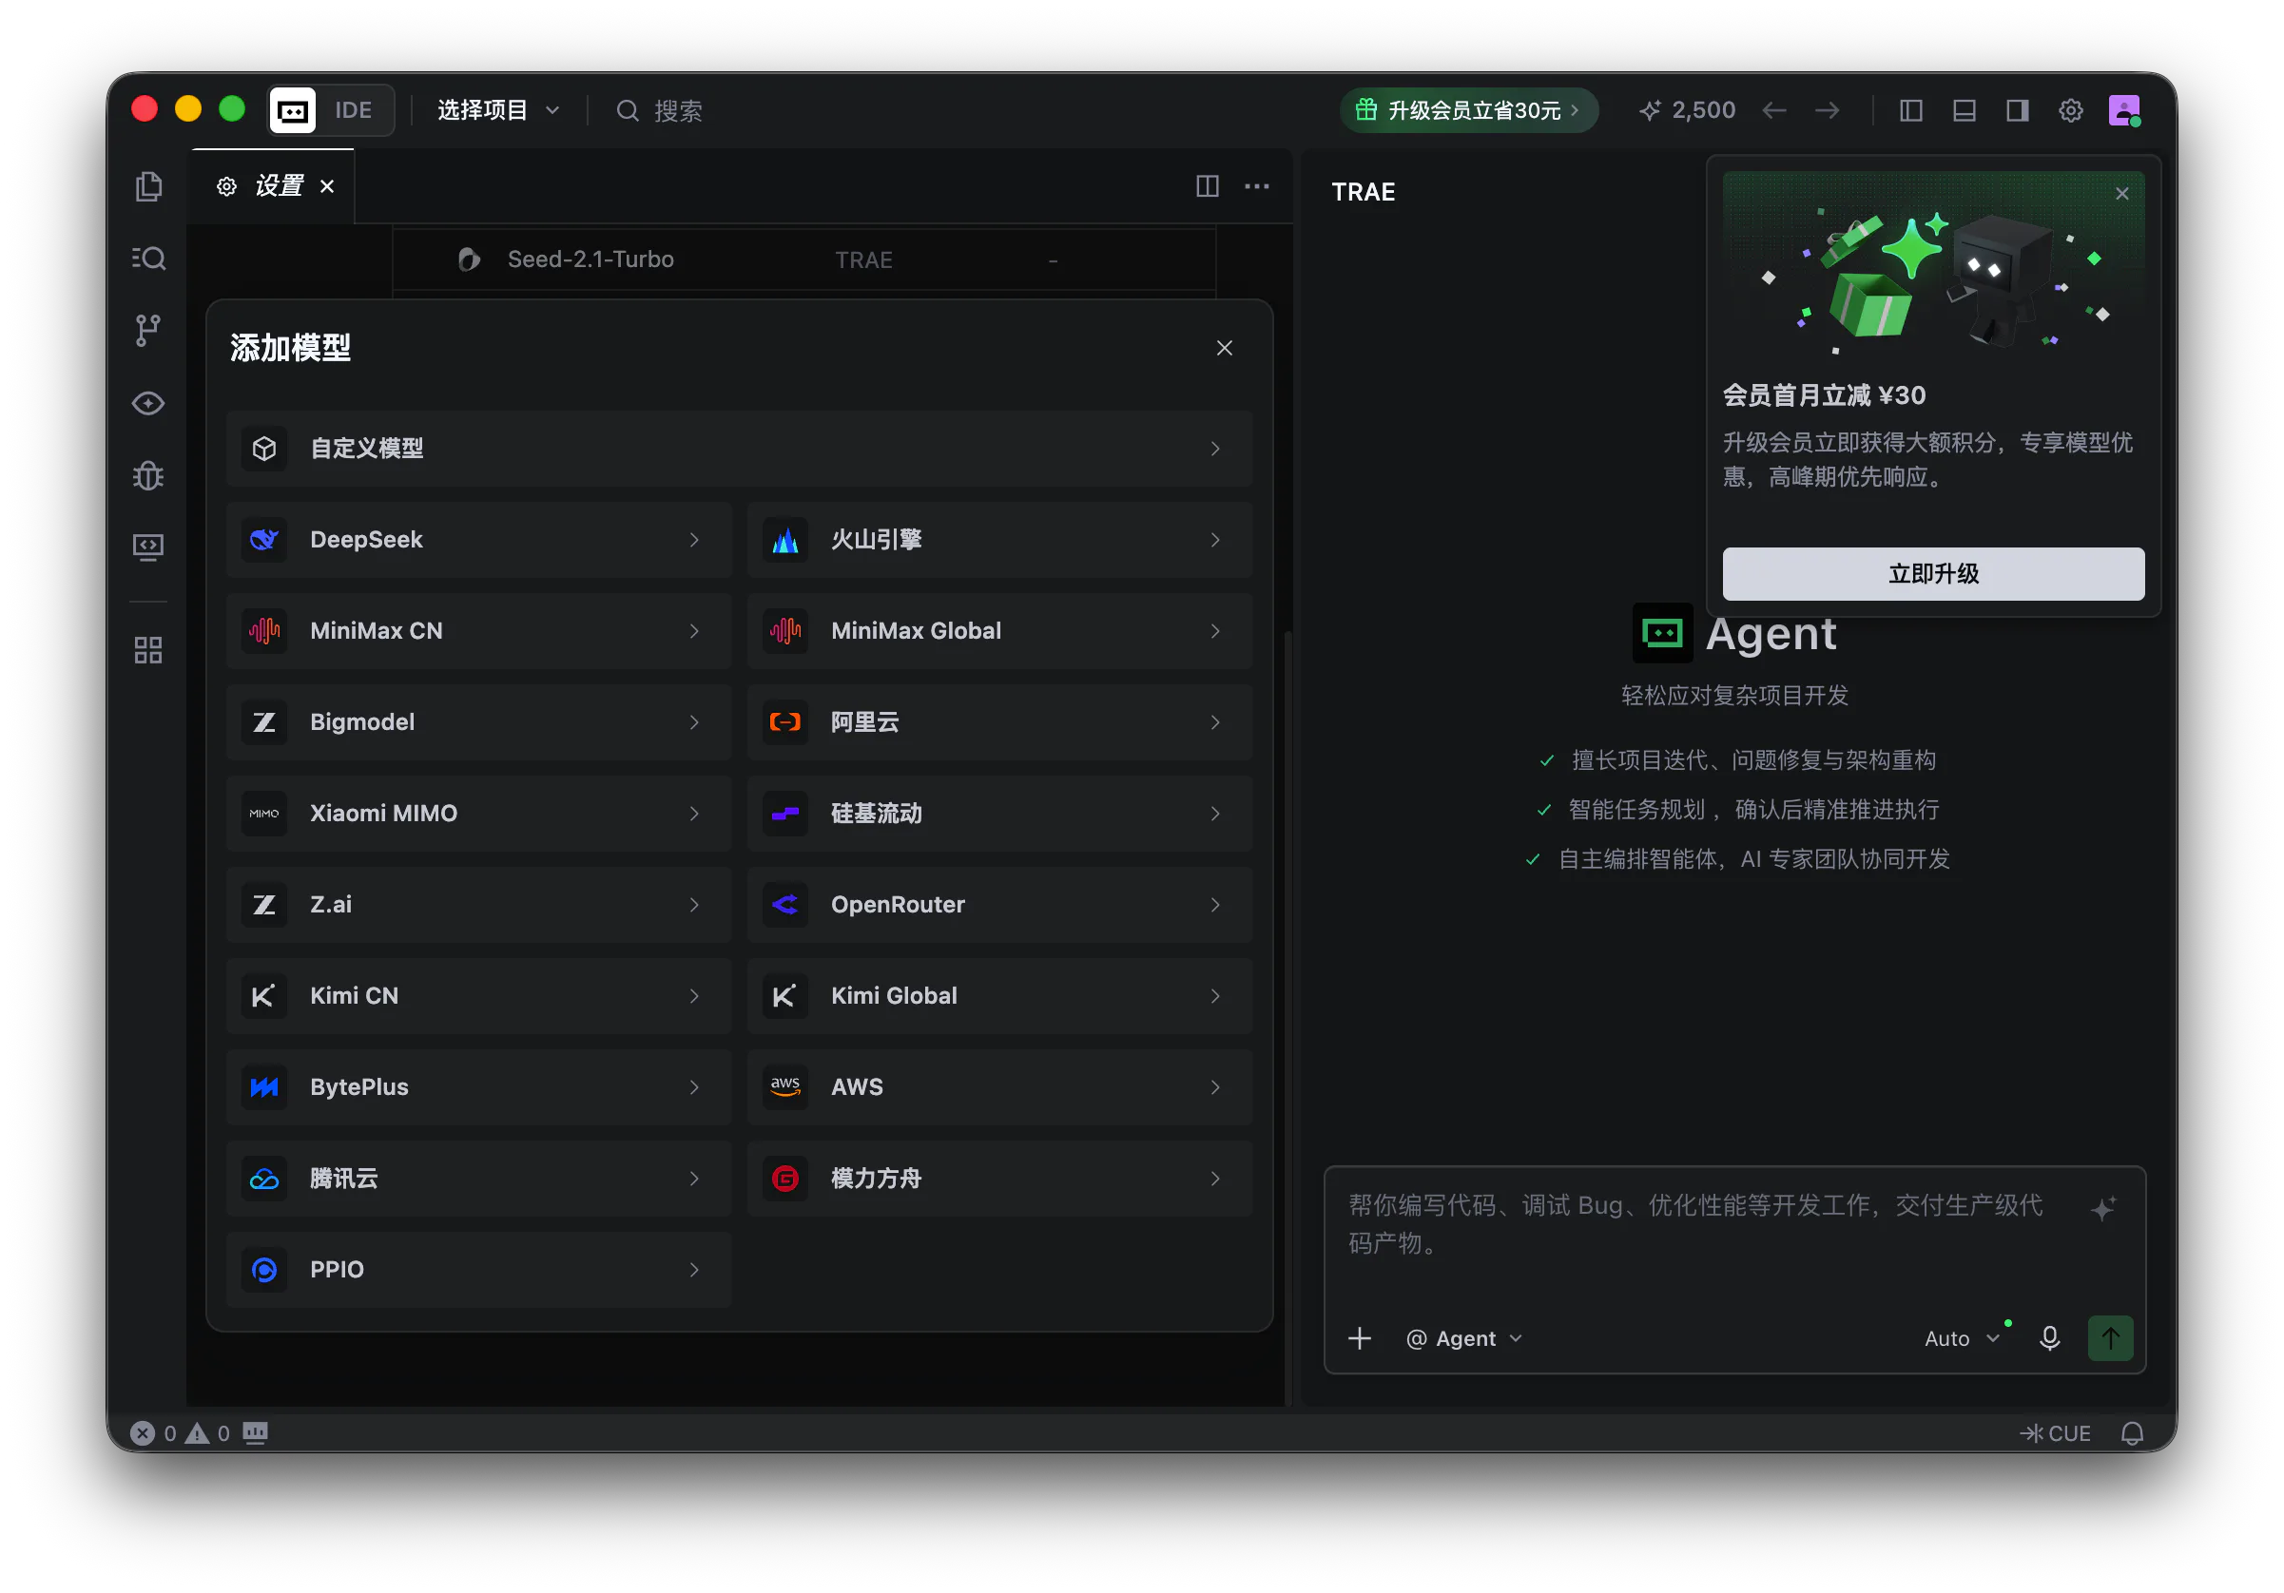2284x1593 pixels.
Task: Open the file explorer sidebar icon
Action: [x=148, y=187]
